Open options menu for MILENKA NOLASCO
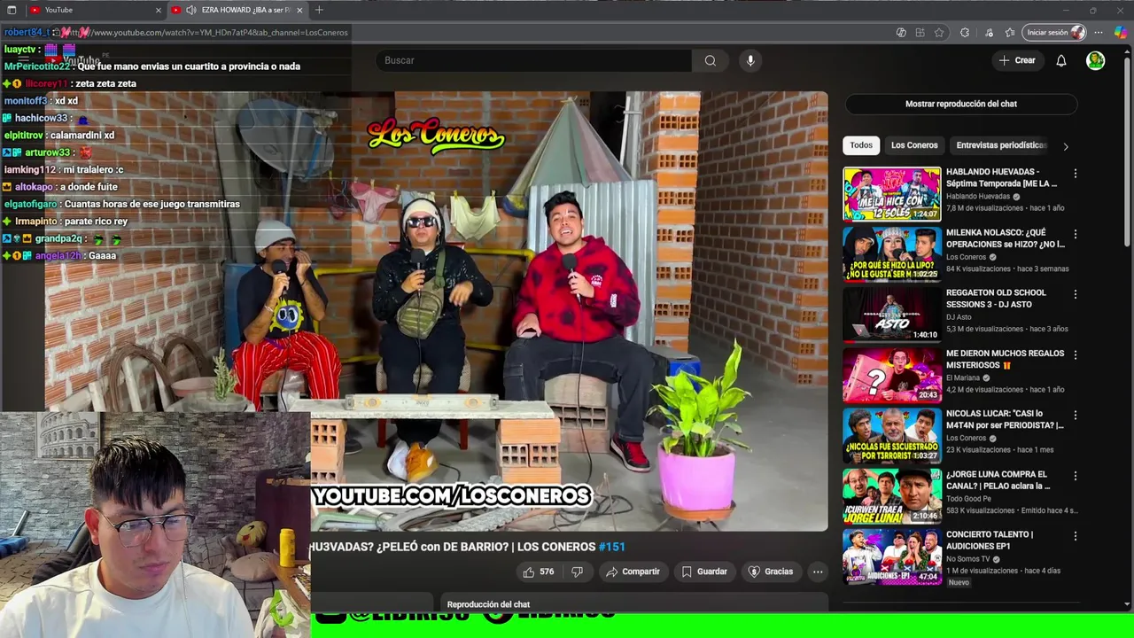Screen dimensions: 1134x638 pos(1076,234)
